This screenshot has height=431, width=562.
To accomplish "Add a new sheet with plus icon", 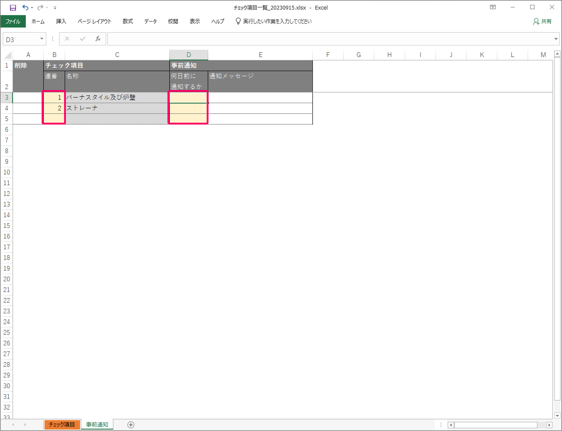I will tap(131, 425).
